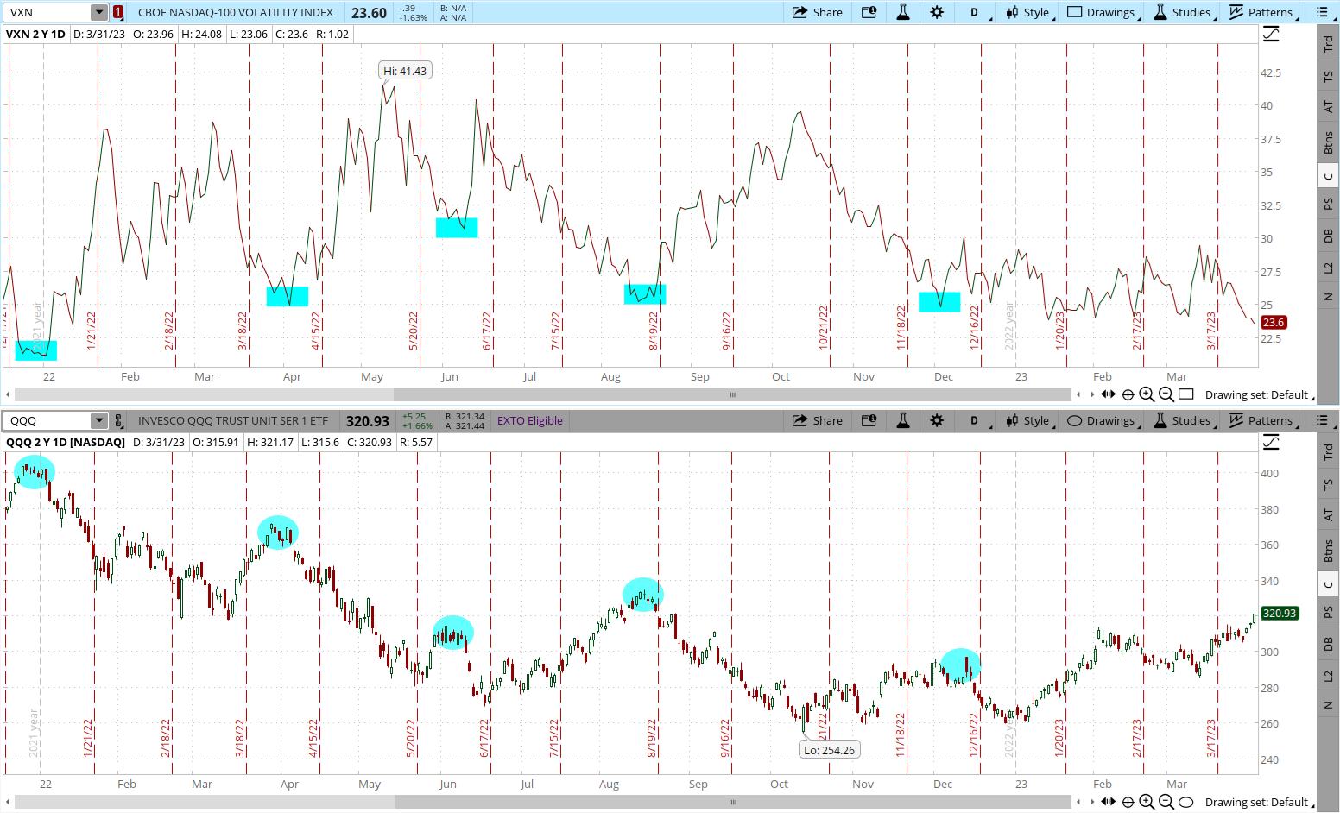Open chart settings gear in the QQQ chart
The image size is (1340, 813).
coord(937,420)
